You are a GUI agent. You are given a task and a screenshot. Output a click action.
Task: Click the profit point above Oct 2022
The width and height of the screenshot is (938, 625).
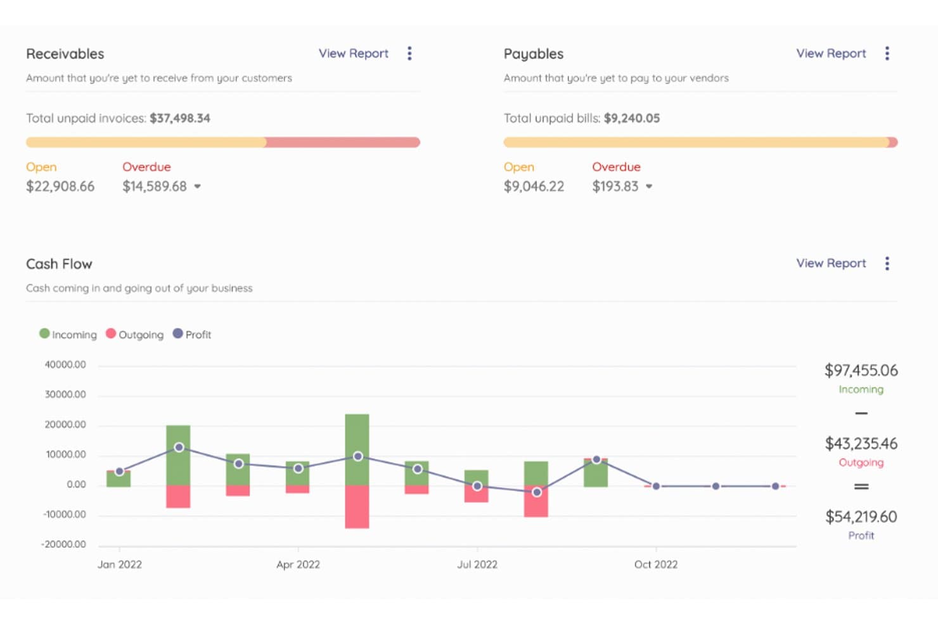[x=656, y=486]
